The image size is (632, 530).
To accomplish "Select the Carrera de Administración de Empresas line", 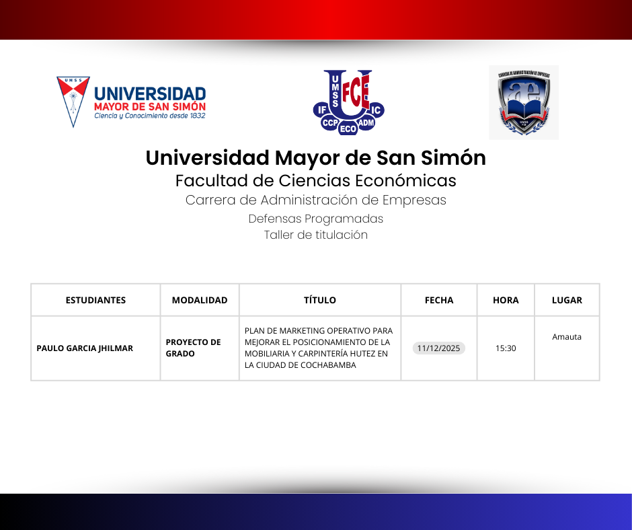I will (315, 200).
